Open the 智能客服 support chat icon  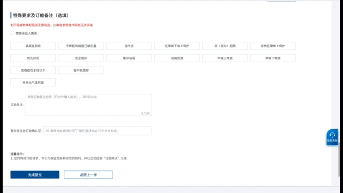pyautogui.click(x=332, y=137)
